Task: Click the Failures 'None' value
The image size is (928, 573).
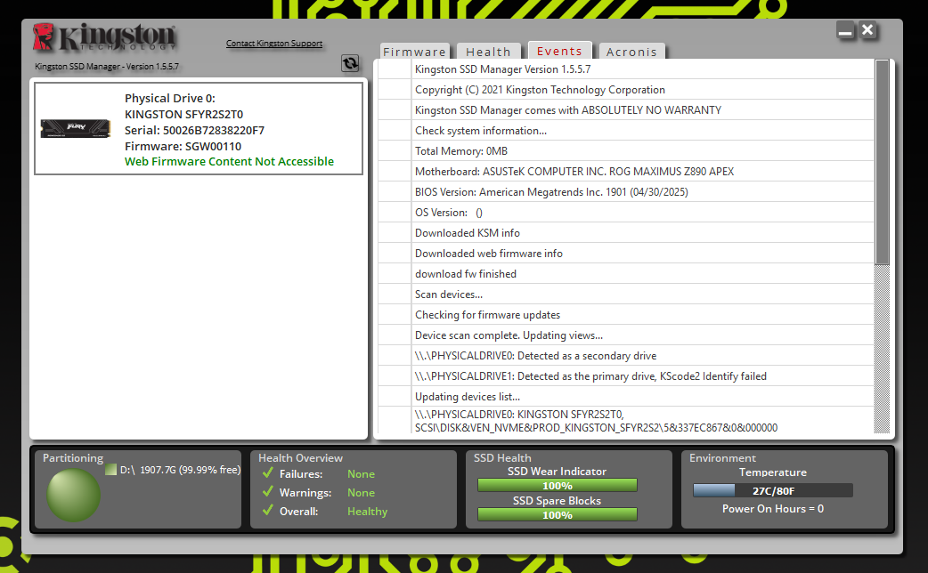Action: pyautogui.click(x=361, y=473)
